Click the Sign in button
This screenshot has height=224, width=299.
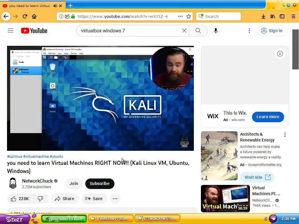[272, 31]
